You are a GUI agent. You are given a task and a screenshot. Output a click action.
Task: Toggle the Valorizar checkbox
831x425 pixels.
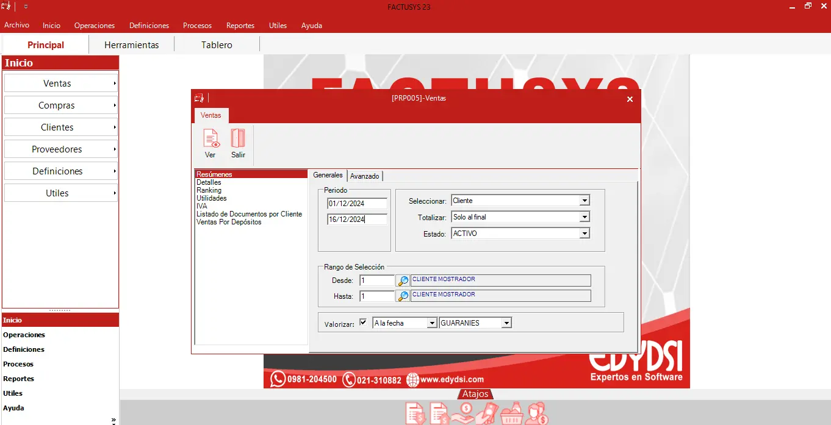pos(364,323)
